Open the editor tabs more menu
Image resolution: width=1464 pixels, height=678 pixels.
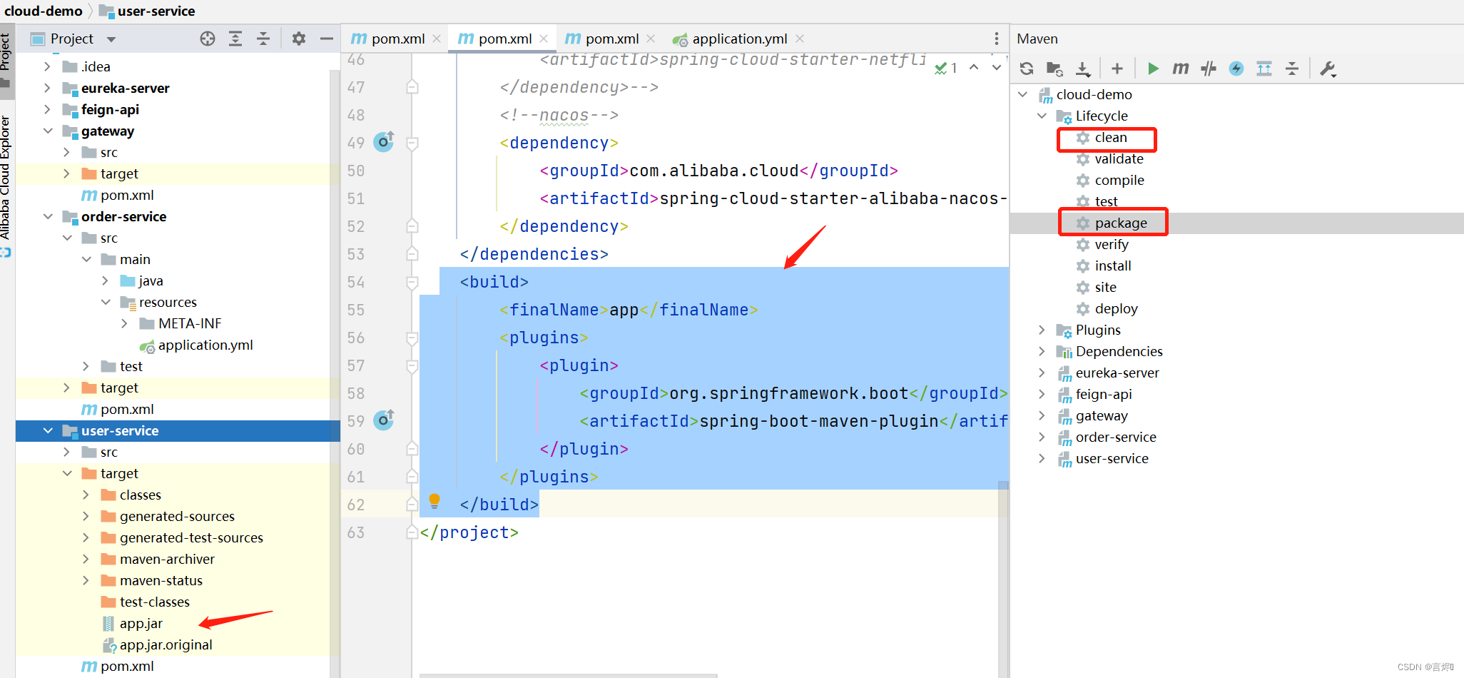pyautogui.click(x=997, y=39)
